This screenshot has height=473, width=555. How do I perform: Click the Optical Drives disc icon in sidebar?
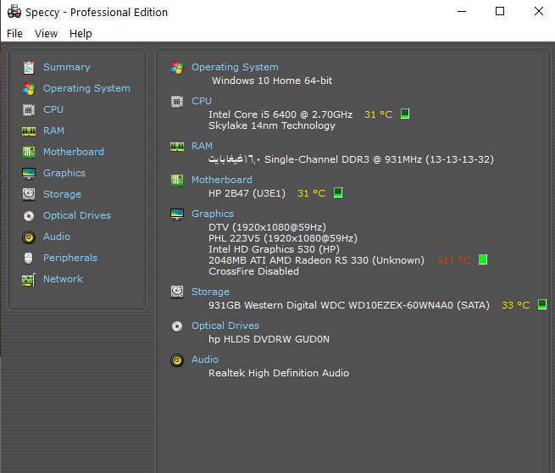[29, 215]
